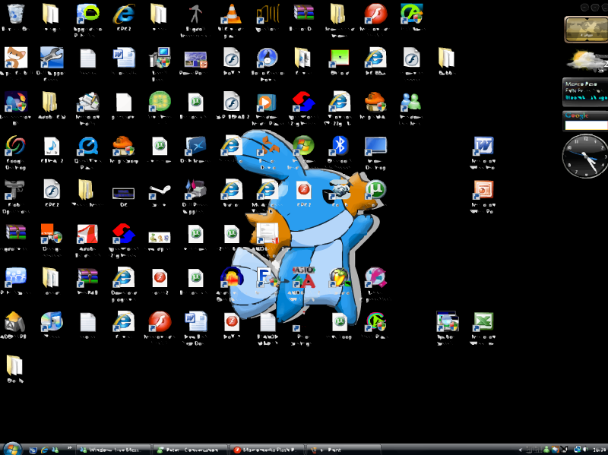Viewport: 608px width, 455px height.
Task: Open the music note audio file icon
Action: tap(52, 147)
